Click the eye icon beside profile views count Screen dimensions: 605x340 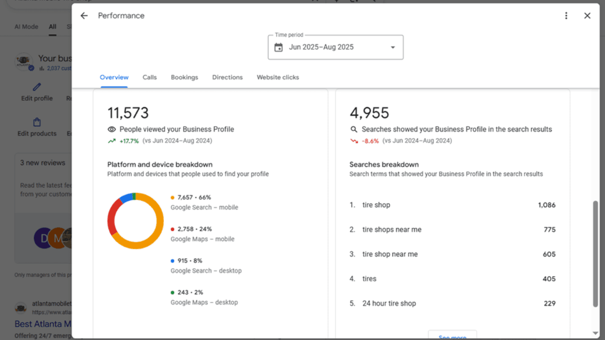[x=111, y=129]
